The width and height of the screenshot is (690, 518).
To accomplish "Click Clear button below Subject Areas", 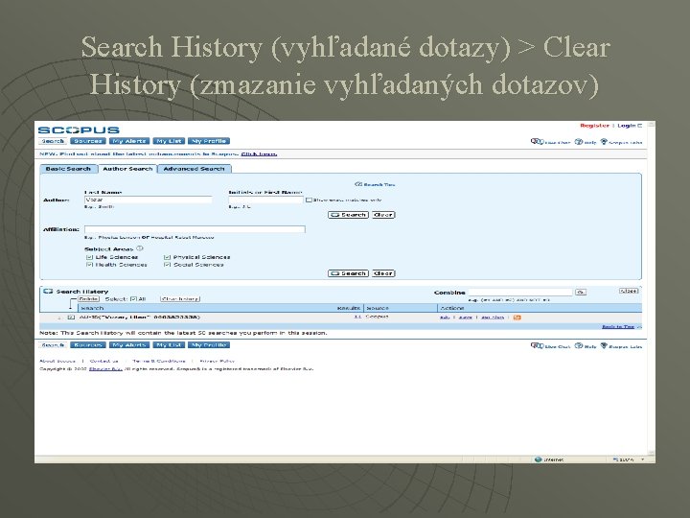I will coord(383,273).
